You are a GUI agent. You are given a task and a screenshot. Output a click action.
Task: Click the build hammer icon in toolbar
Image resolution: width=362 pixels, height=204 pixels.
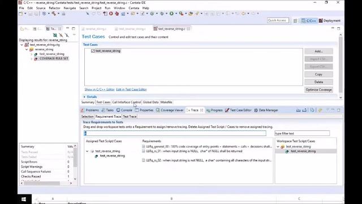(54, 14)
